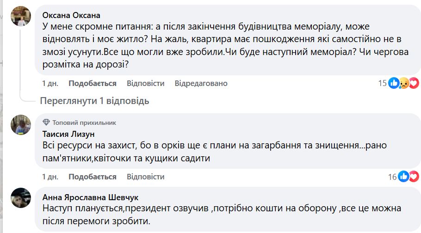Click the heart reaction on Таисия's comment
This screenshot has height=233, width=421.
pyautogui.click(x=414, y=176)
